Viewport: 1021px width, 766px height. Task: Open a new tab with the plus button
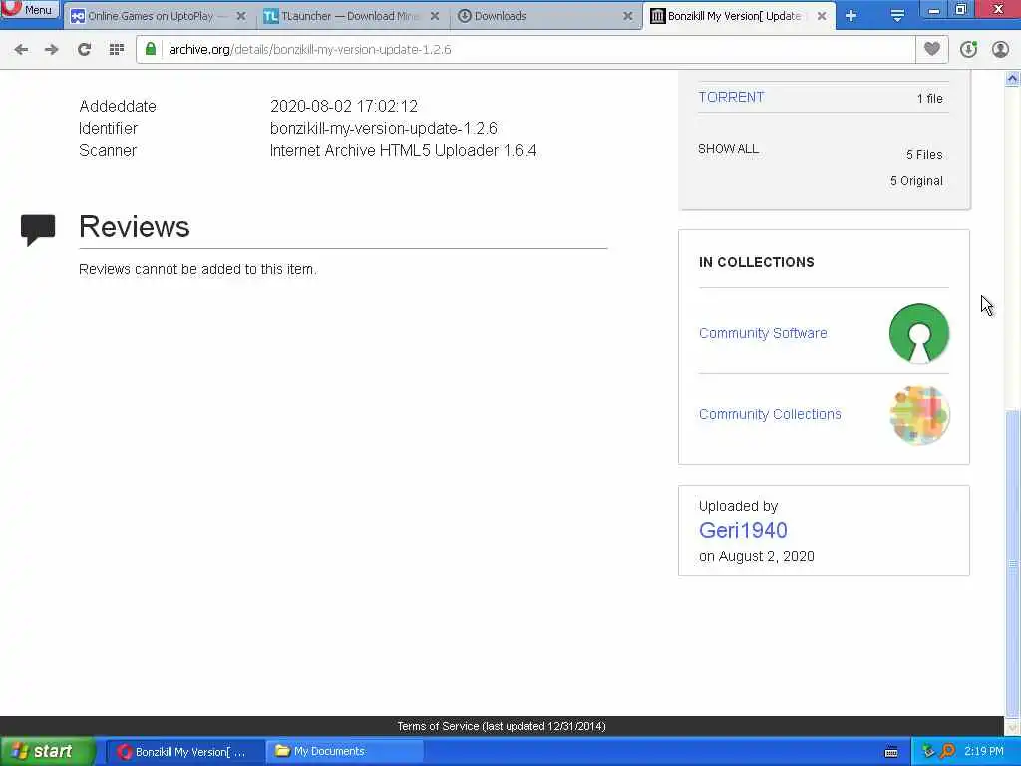click(851, 16)
